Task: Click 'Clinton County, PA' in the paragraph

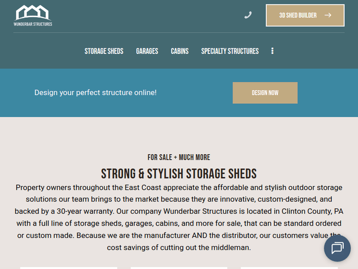Action: click(312, 211)
